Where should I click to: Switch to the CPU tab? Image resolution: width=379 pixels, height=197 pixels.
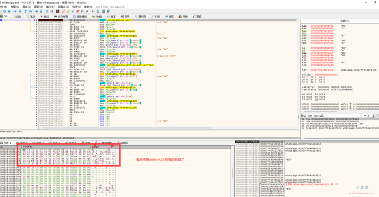point(5,16)
